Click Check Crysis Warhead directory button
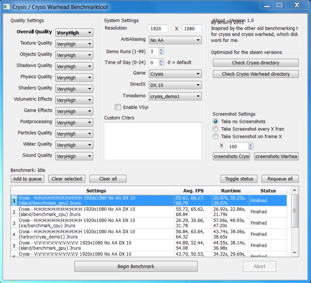Screen dimensions: 311x283 coord(256,74)
